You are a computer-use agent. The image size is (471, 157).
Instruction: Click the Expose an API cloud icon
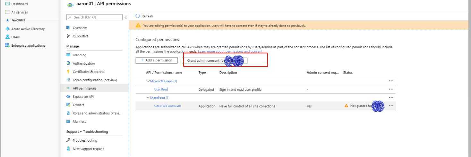point(68,97)
